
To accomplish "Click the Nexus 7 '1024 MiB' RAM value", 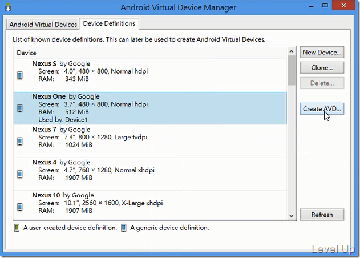I will point(79,145).
